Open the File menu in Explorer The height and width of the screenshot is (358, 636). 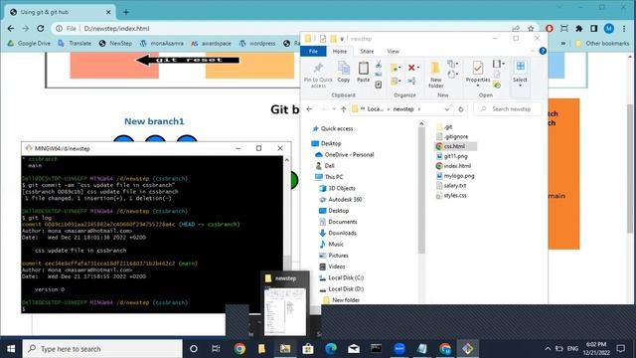[313, 51]
